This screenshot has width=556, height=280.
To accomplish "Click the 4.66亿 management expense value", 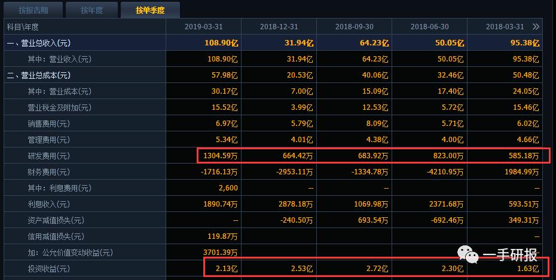I will point(528,140).
